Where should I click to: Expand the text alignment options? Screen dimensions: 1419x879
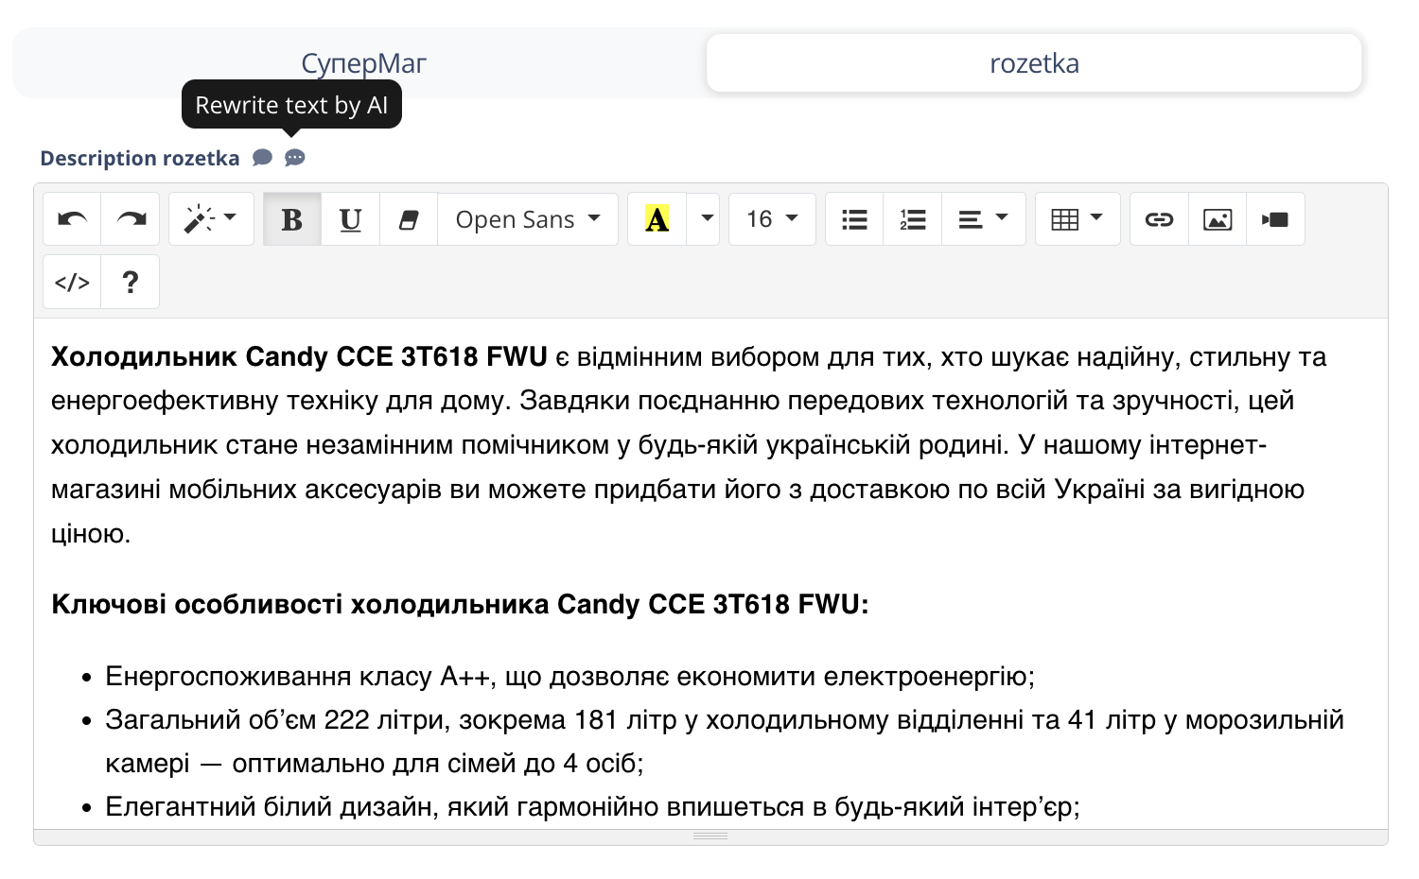(1005, 218)
